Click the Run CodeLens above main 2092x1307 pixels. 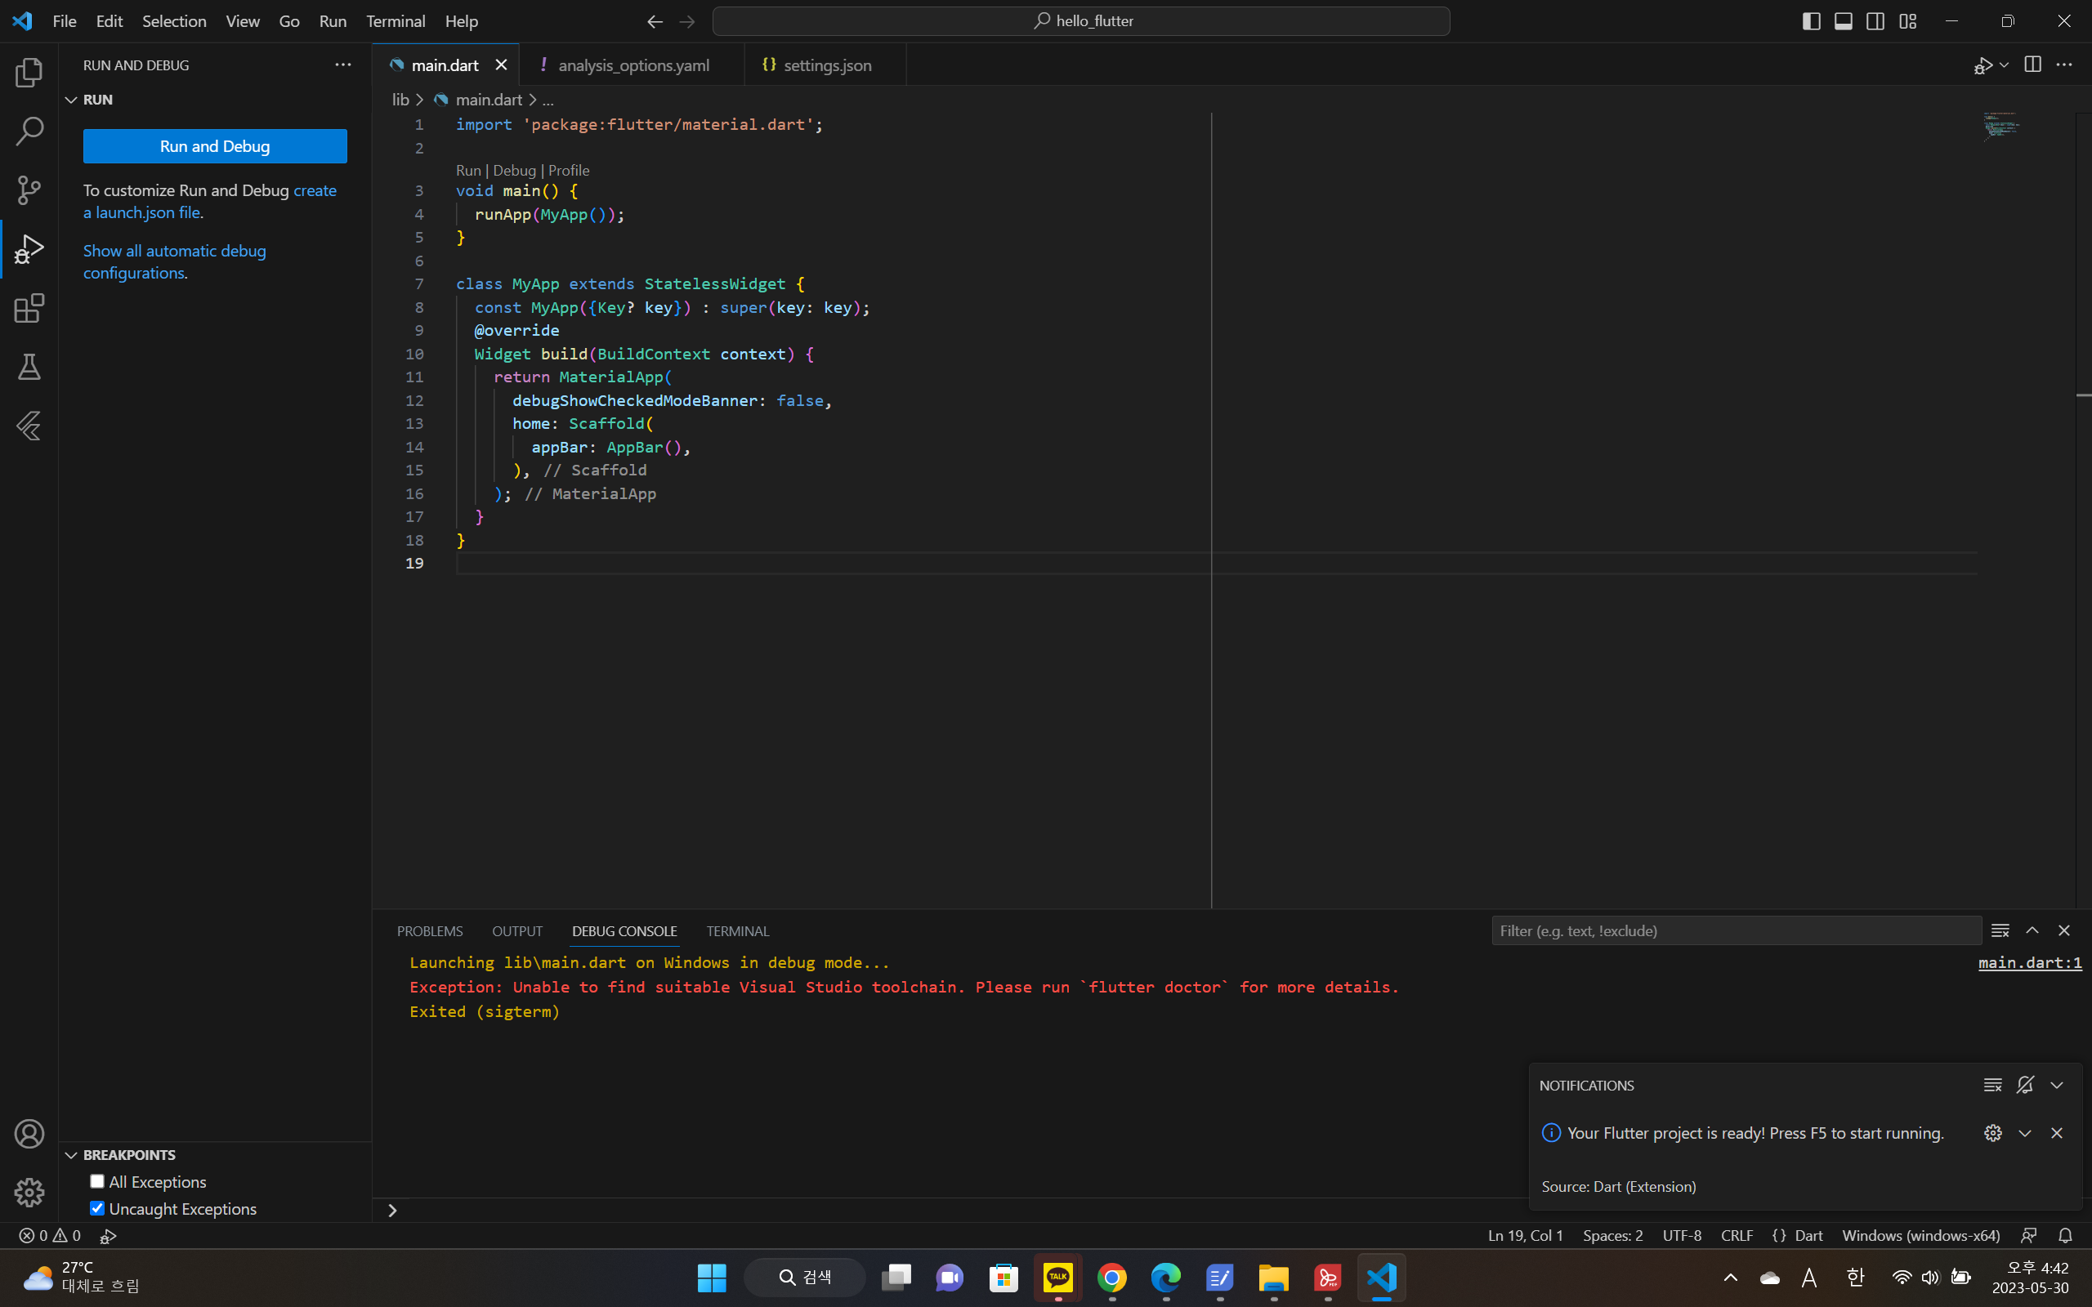tap(467, 170)
